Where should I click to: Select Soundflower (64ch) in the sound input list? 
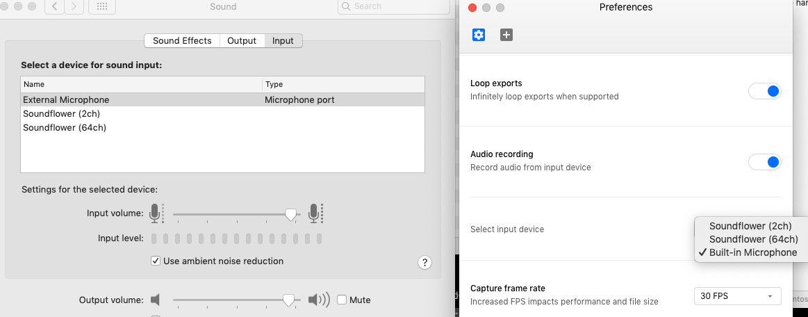222,127
